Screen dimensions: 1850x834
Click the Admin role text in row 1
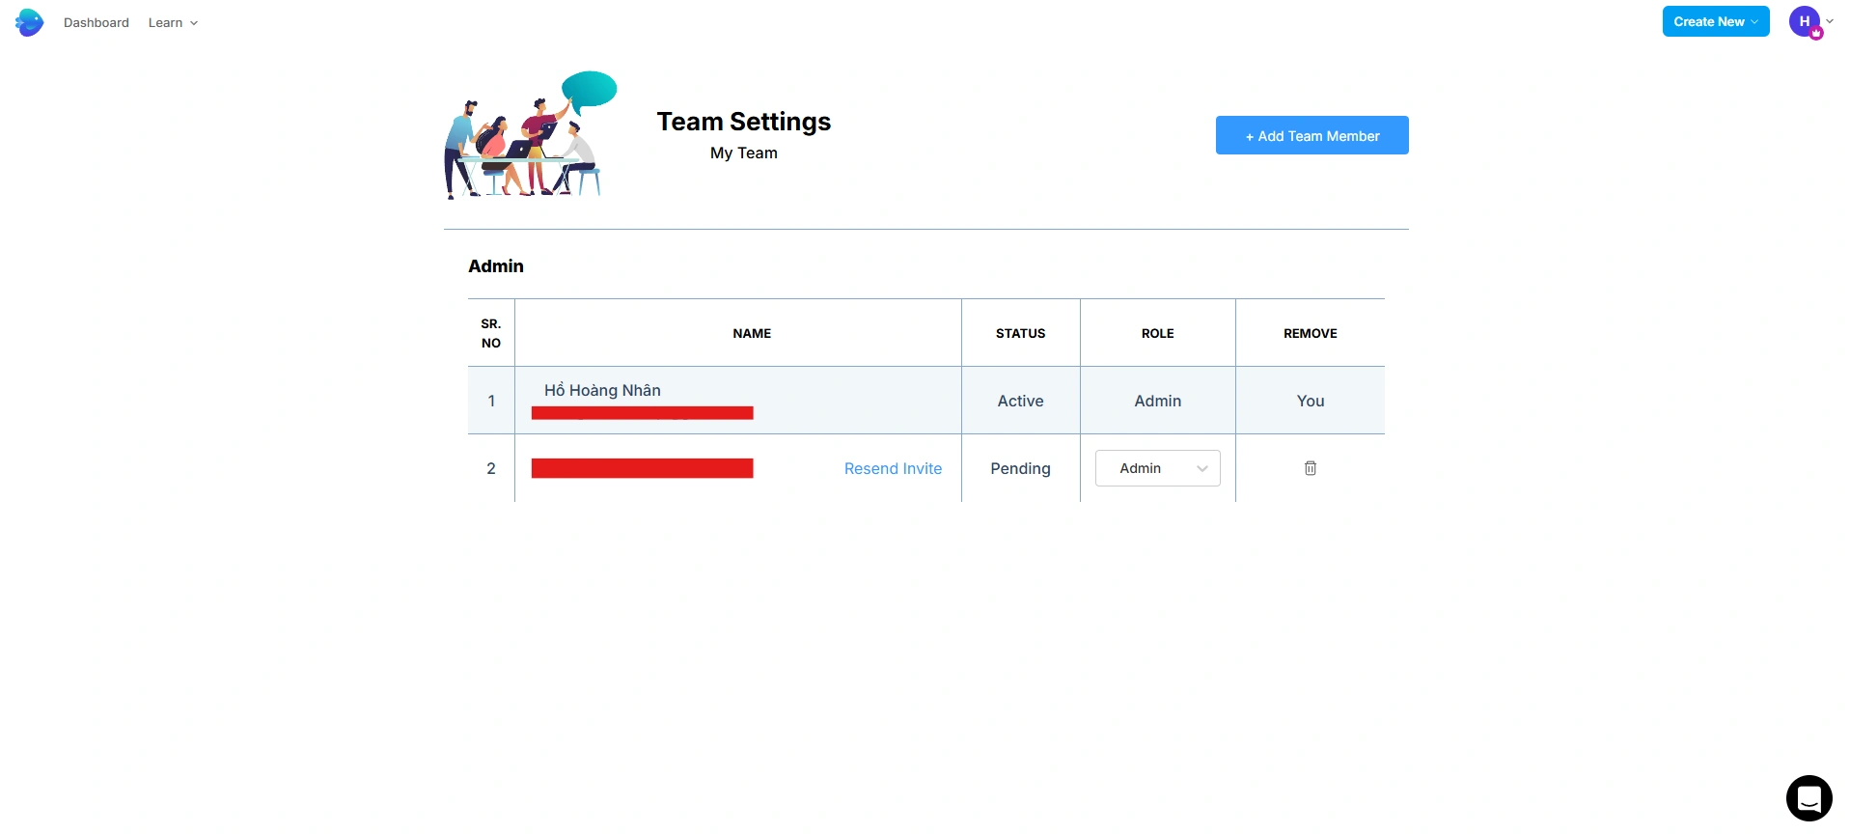1158,401
